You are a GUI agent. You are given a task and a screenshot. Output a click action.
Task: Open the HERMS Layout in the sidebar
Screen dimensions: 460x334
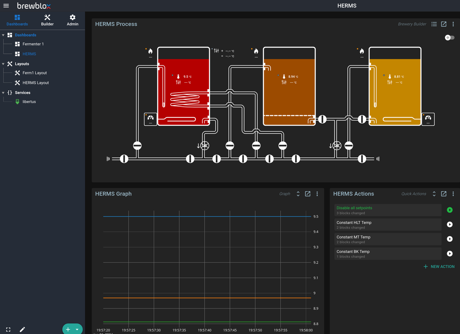tap(35, 83)
